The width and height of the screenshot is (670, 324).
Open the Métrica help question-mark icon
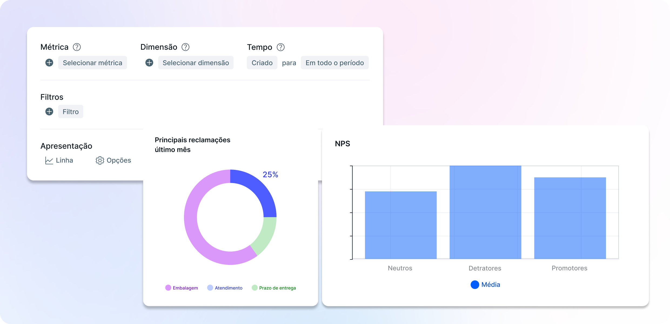point(77,47)
